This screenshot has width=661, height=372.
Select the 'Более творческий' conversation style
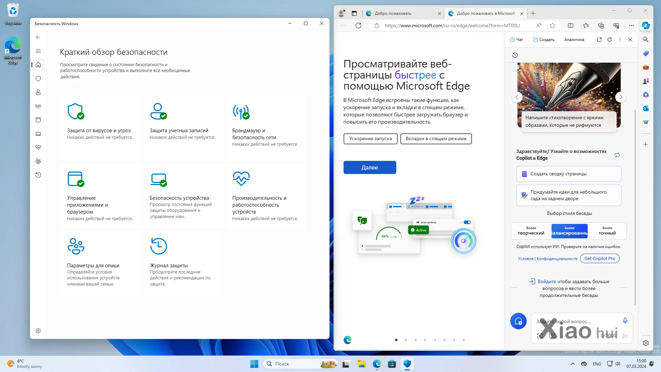click(531, 231)
